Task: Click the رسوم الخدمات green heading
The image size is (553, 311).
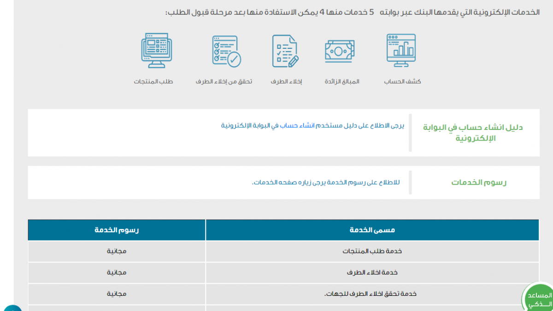Action: [x=479, y=182]
